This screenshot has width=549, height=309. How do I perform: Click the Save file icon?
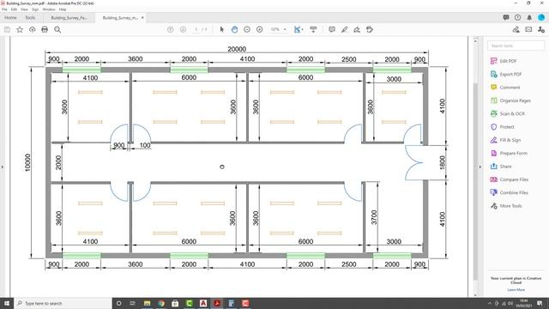[7, 30]
